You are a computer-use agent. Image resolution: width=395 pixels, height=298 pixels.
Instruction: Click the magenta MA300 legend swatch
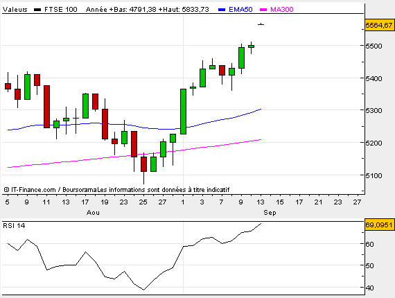[263, 10]
